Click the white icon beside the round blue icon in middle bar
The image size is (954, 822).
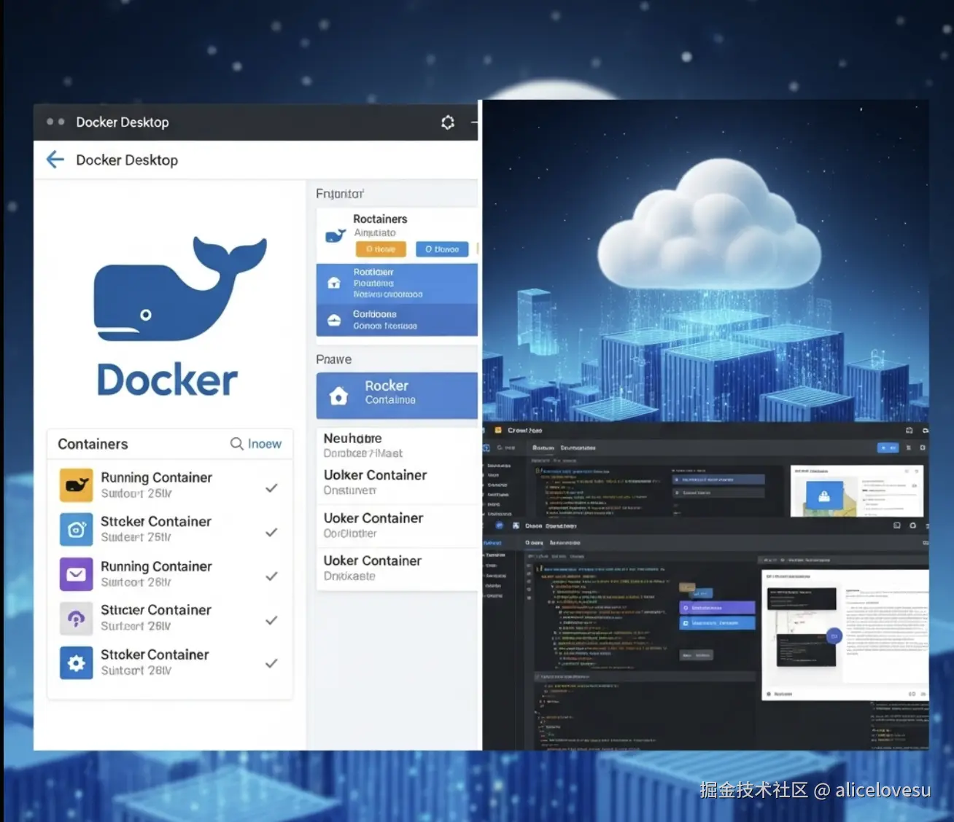(x=516, y=525)
